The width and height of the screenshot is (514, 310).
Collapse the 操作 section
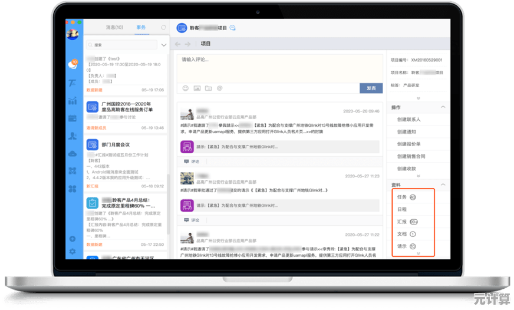(x=443, y=107)
